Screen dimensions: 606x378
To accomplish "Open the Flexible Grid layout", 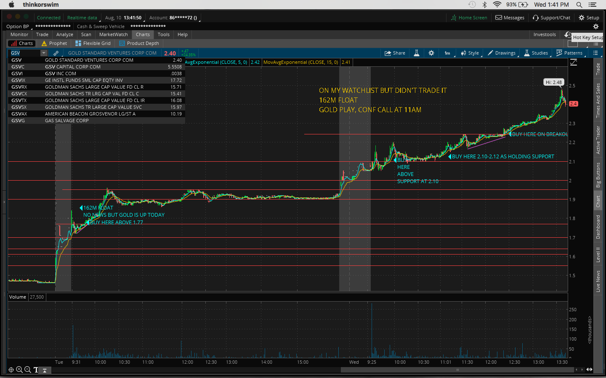I will tap(93, 43).
